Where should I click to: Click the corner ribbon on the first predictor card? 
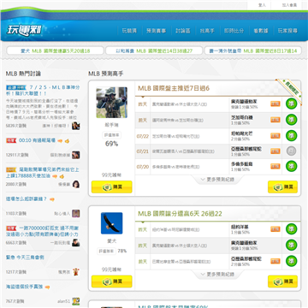point(288,91)
